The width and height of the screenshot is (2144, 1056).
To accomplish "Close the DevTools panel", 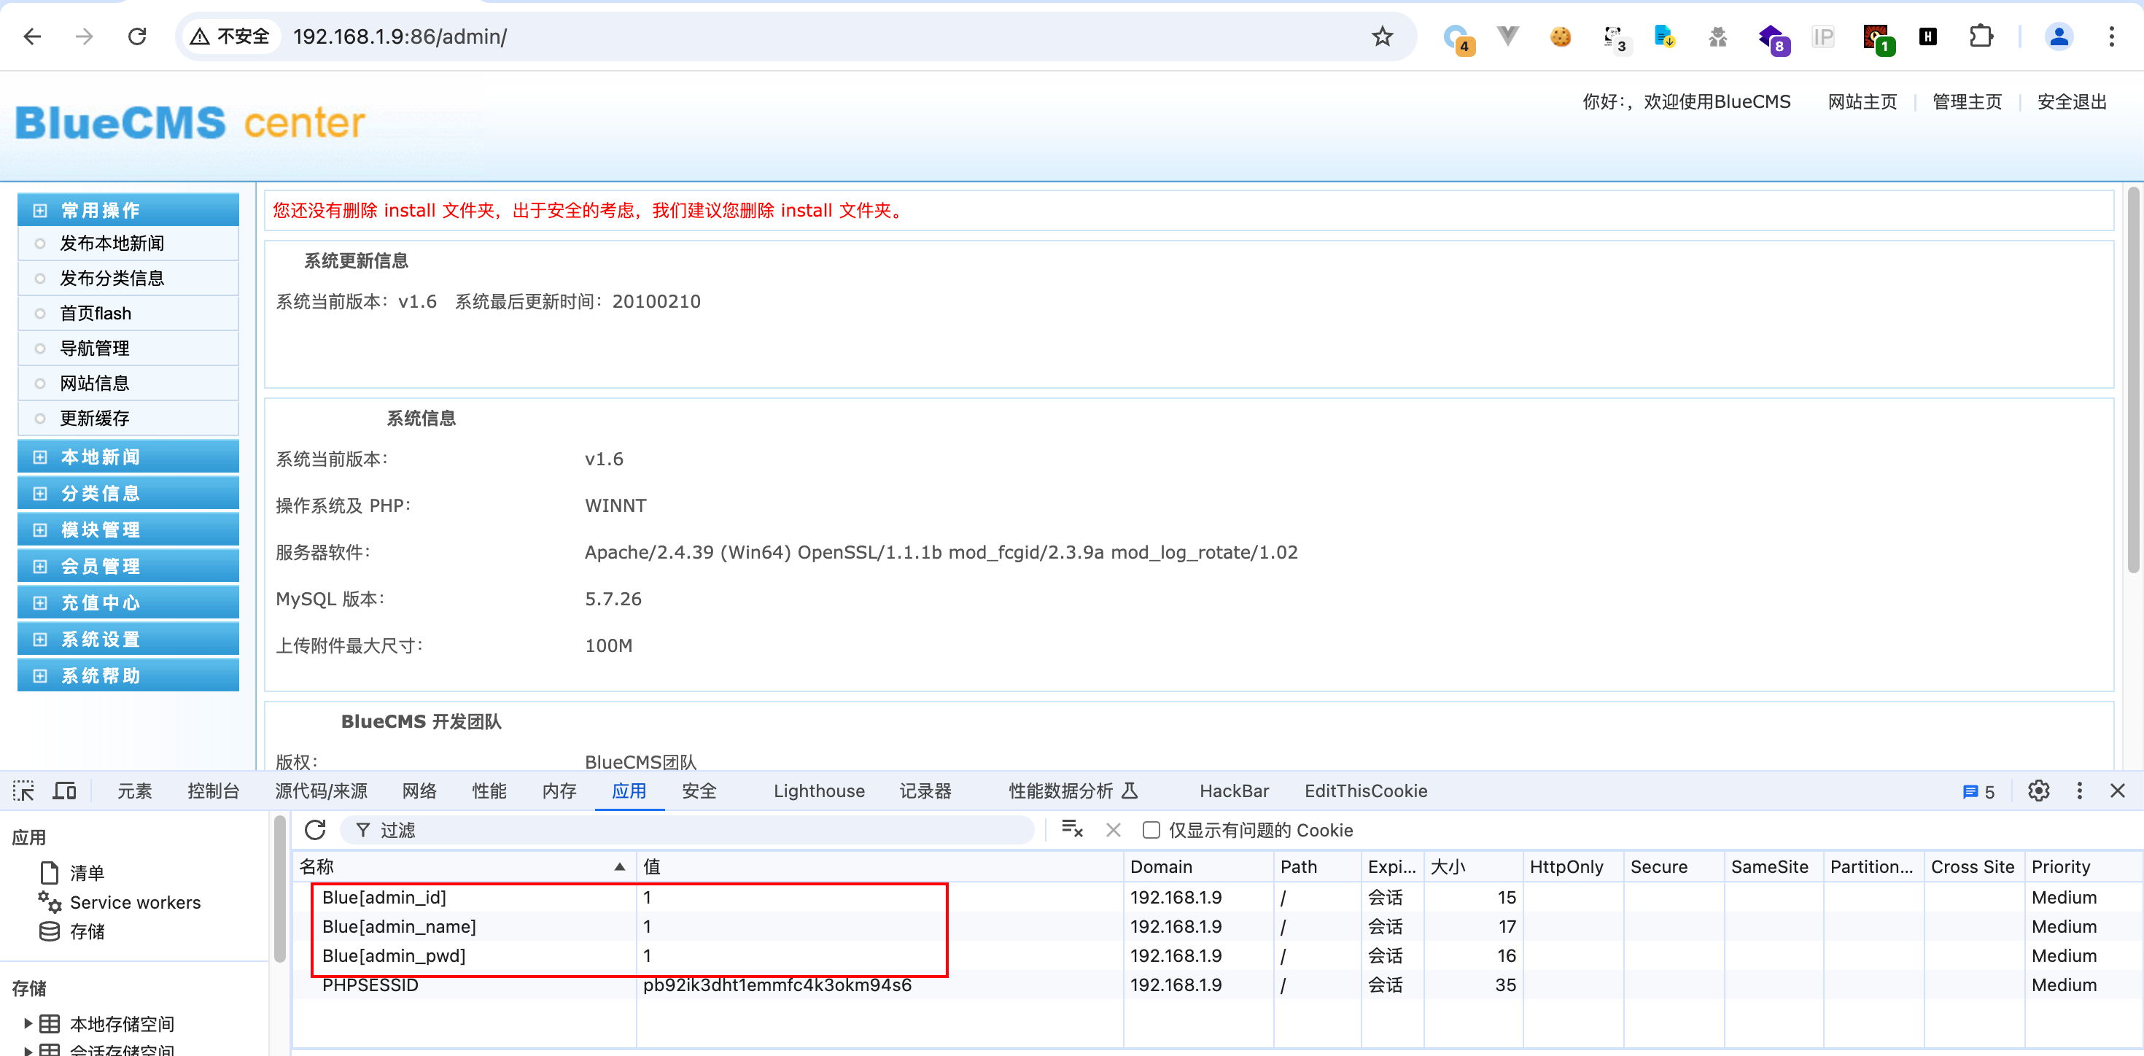I will [2117, 791].
